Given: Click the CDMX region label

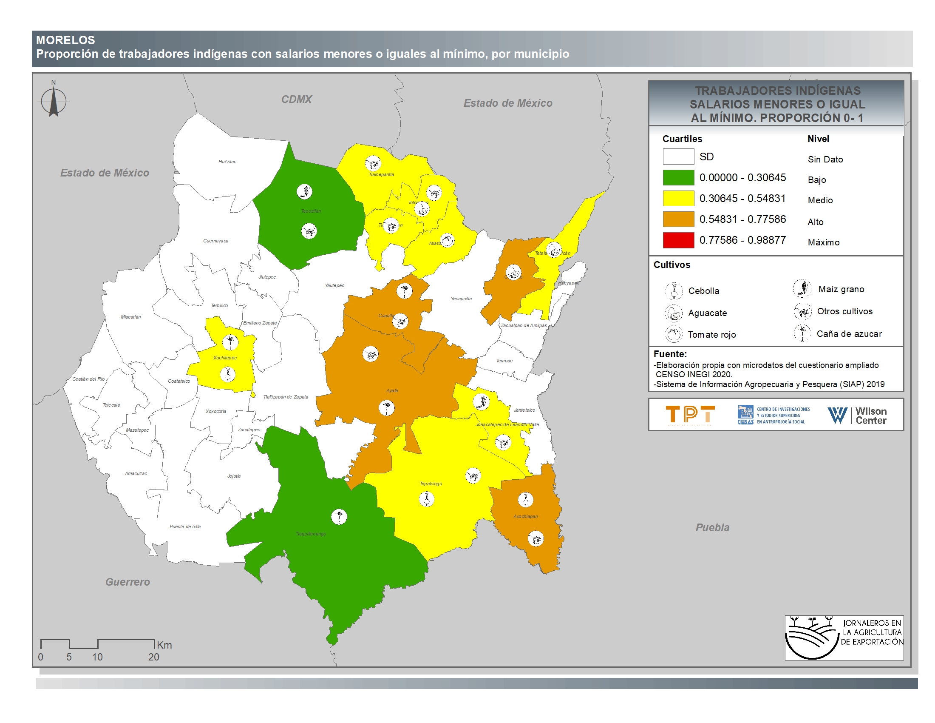Looking at the screenshot, I should (x=296, y=100).
